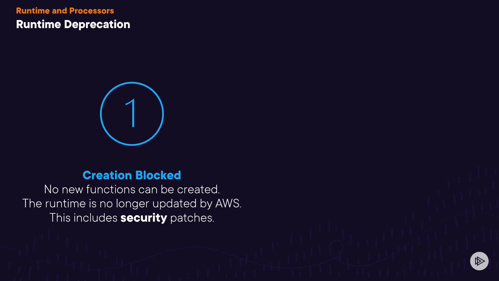The width and height of the screenshot is (499, 281).
Task: Click the Pluralsight play logo icon
Action: tap(479, 261)
